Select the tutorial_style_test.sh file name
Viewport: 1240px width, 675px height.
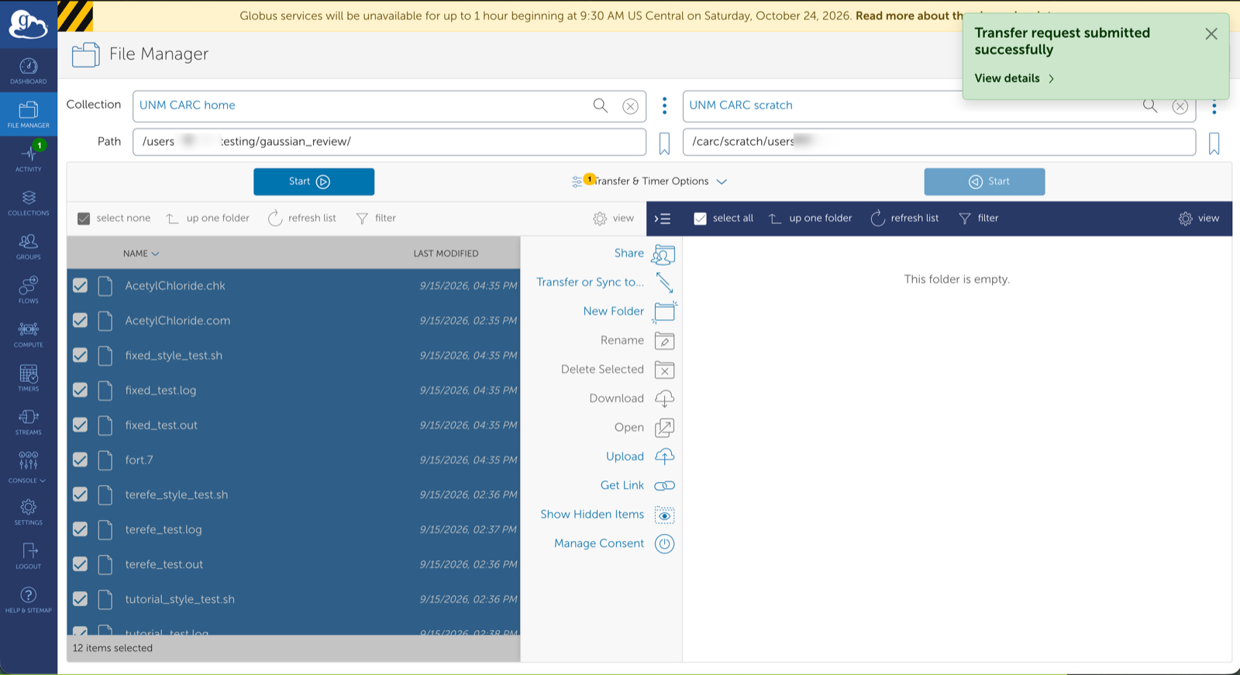click(180, 599)
